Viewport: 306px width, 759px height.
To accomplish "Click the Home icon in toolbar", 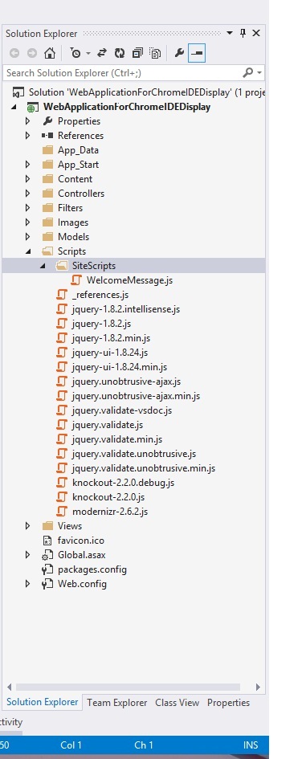I will click(x=50, y=53).
